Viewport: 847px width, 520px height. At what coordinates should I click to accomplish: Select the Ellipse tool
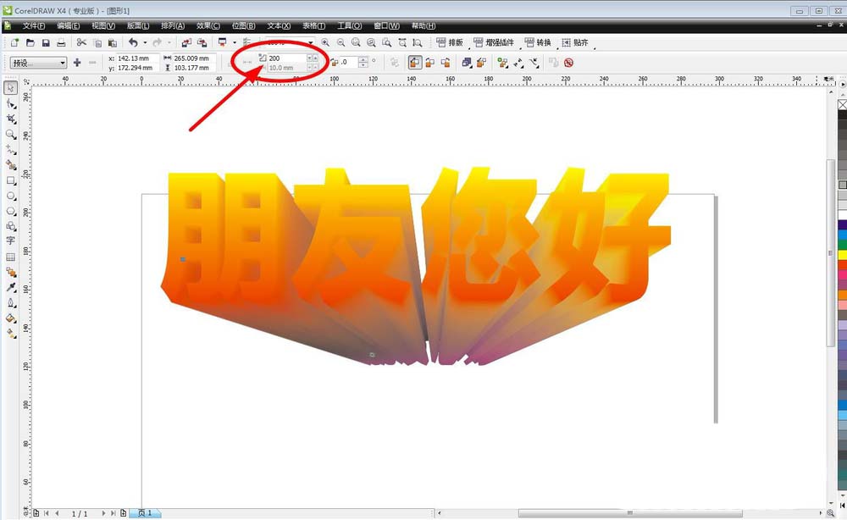click(x=11, y=196)
